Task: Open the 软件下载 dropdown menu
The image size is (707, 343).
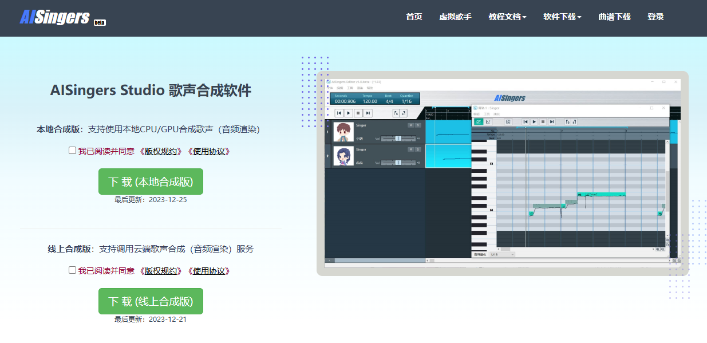Action: pos(562,17)
